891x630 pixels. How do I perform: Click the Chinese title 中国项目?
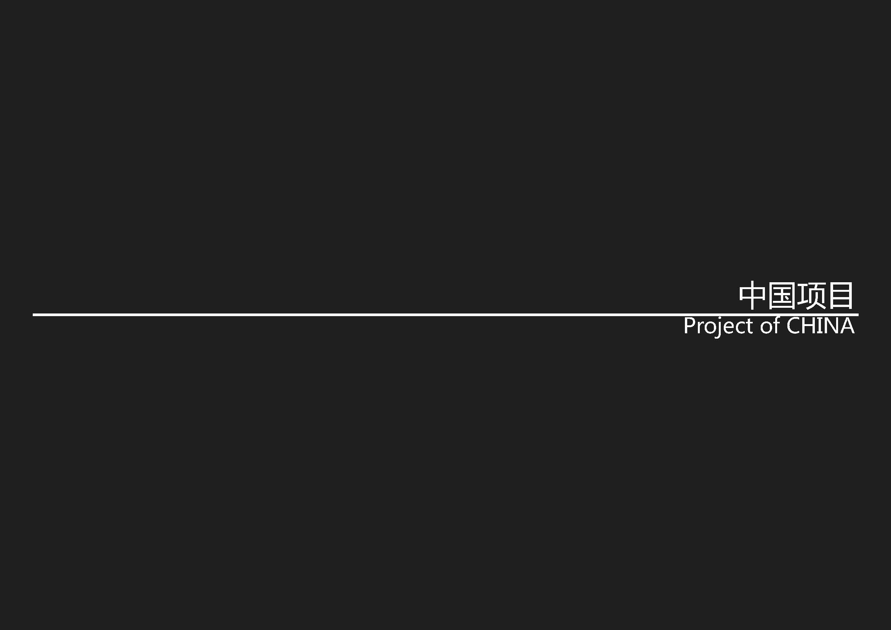point(796,296)
